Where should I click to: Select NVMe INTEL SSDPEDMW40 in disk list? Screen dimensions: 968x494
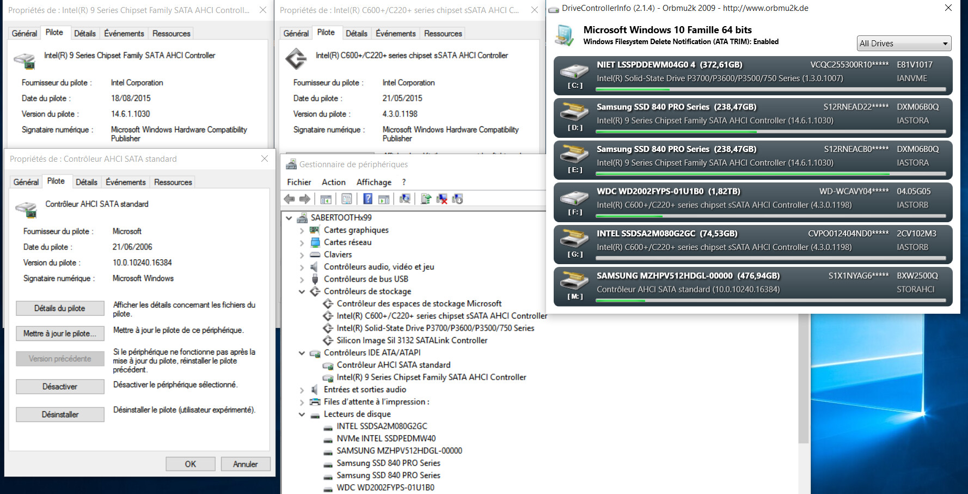[x=386, y=438]
